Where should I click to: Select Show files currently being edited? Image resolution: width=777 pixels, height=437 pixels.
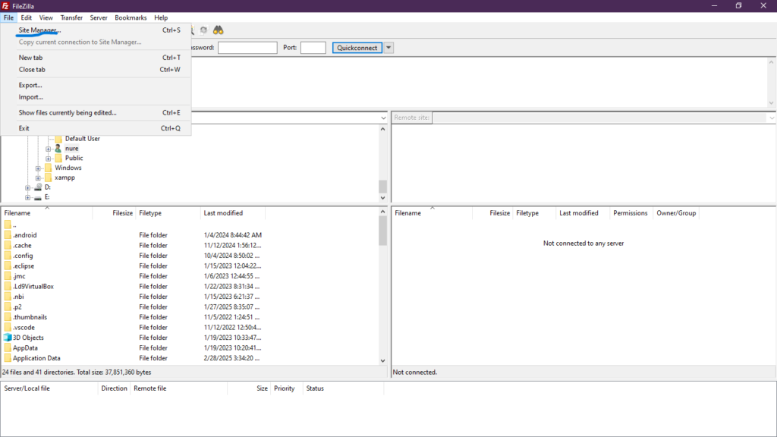pos(96,113)
